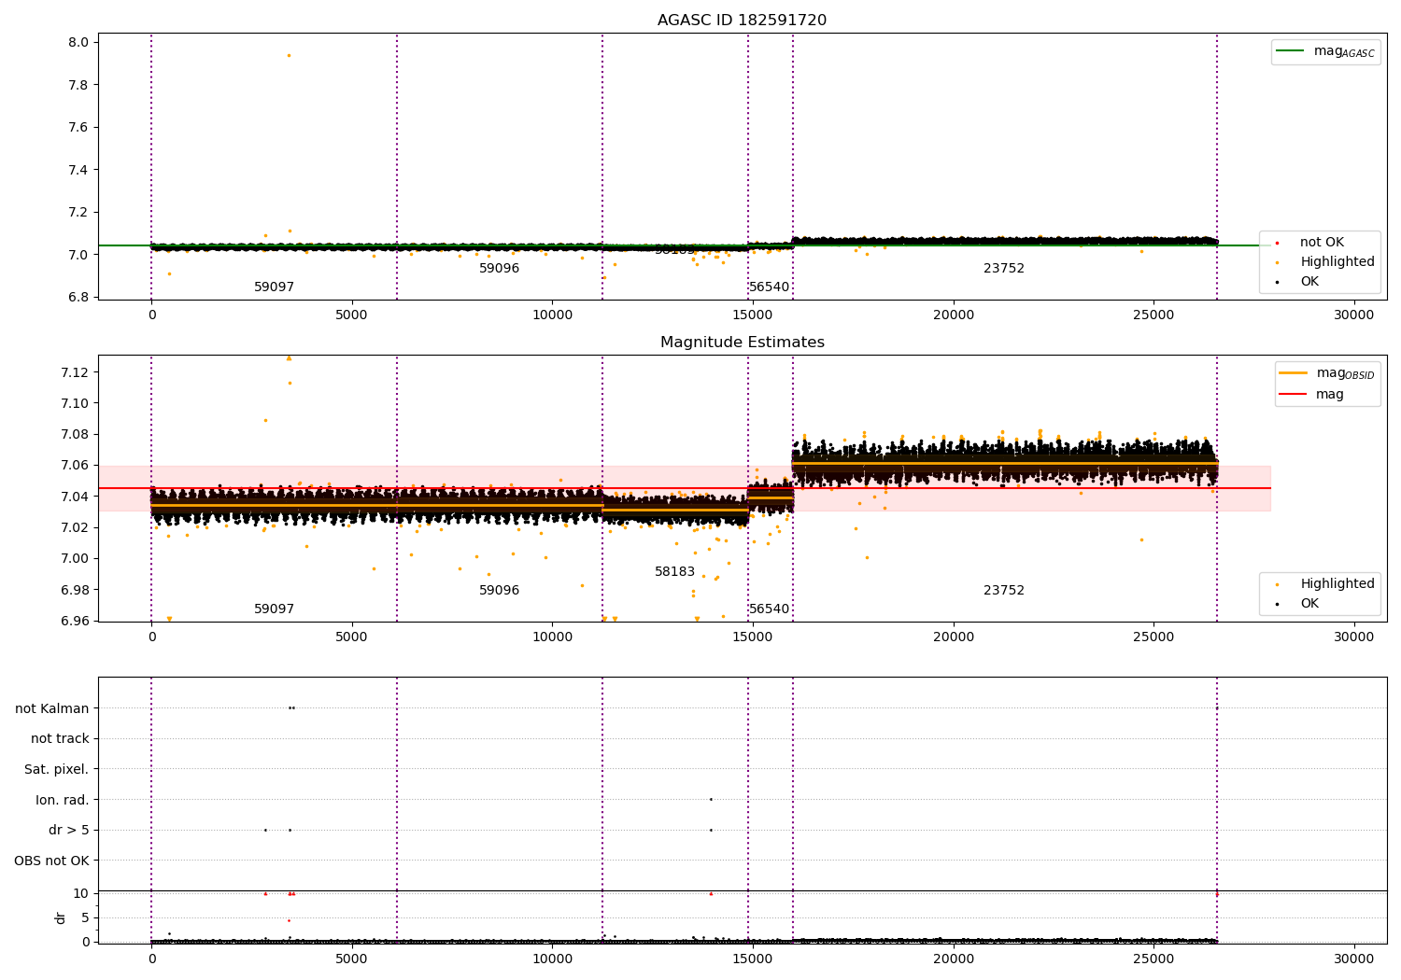Click obsid label 59097 in AGASC plot
Viewport: 1401px width, 980px height.
point(275,287)
